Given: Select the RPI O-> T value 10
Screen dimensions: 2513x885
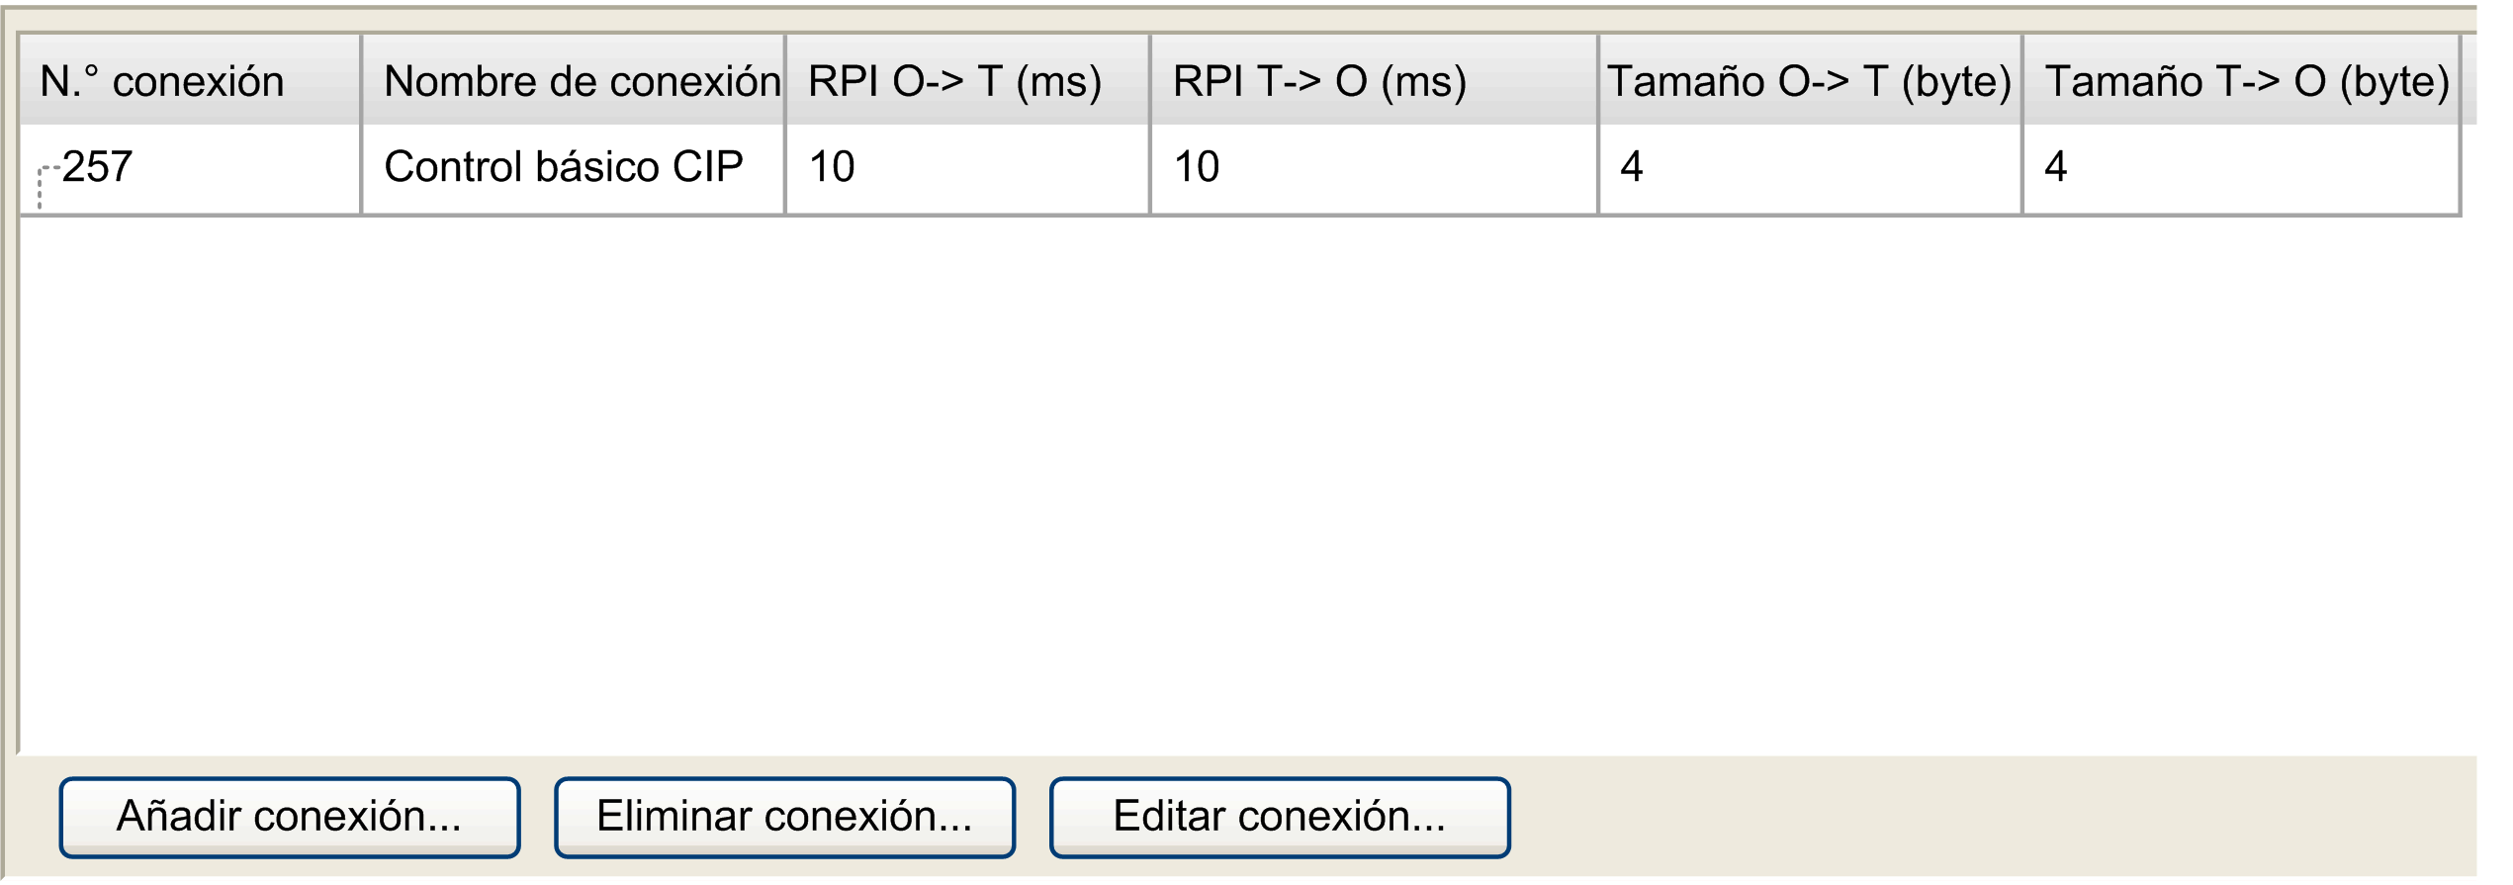Looking at the screenshot, I should [x=832, y=167].
